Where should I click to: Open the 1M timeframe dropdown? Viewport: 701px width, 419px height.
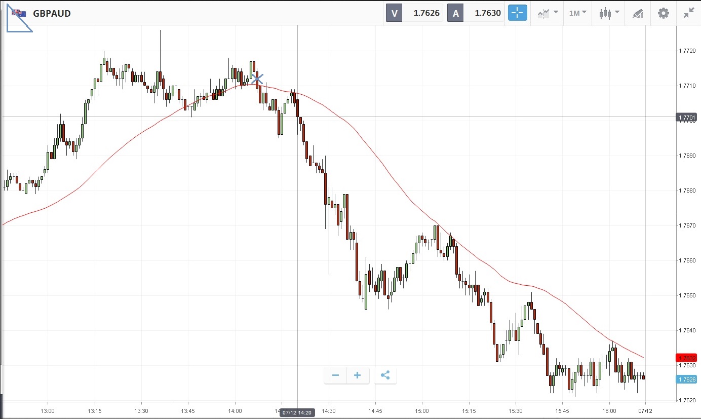pyautogui.click(x=577, y=13)
